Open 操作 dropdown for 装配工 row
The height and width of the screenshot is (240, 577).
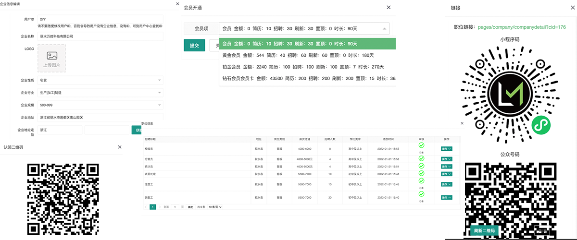click(x=446, y=197)
